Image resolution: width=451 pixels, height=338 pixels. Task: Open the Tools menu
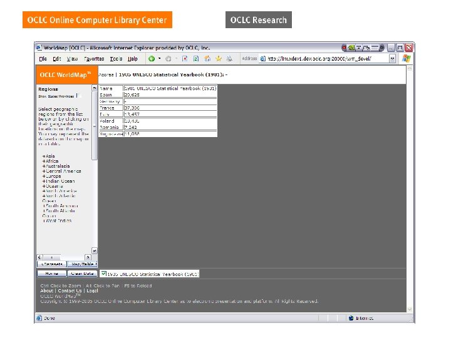(116, 59)
